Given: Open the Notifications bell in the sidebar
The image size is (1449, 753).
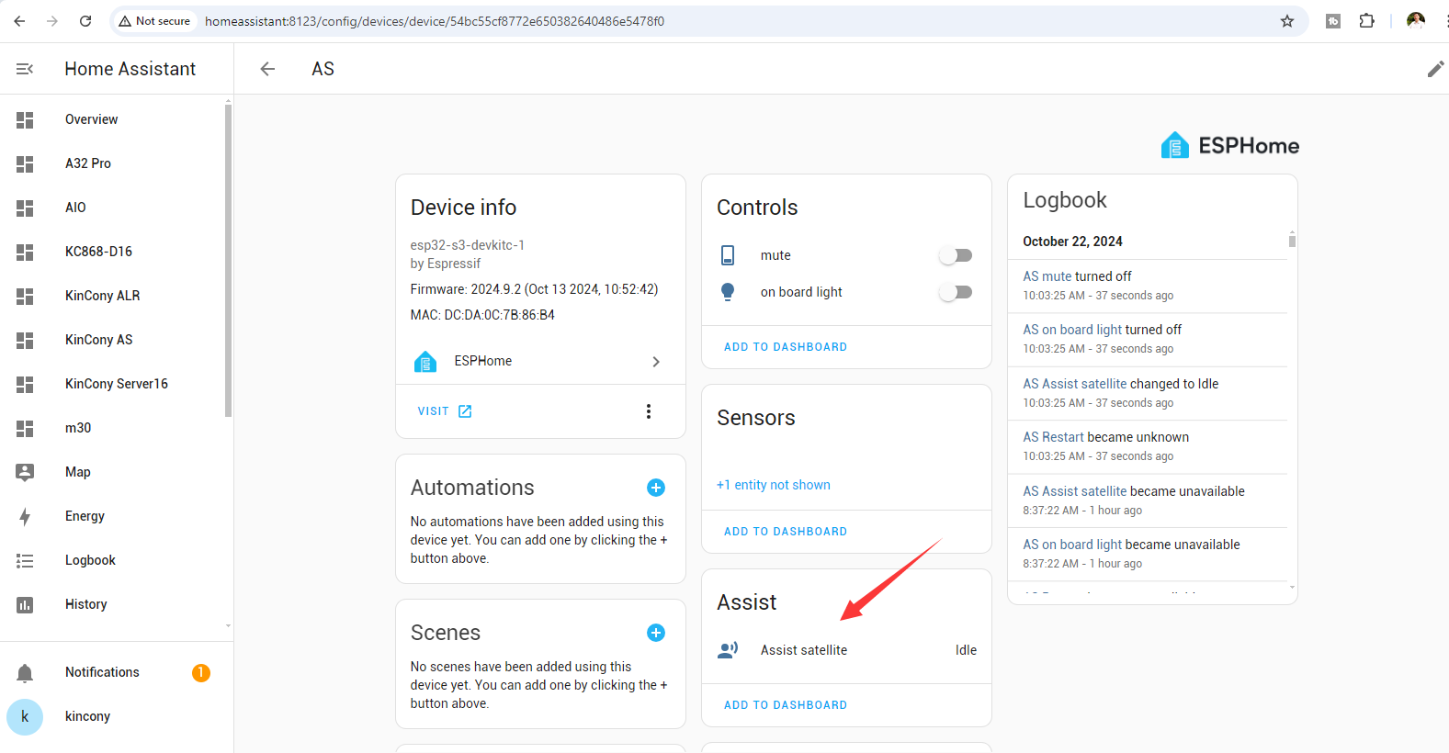Looking at the screenshot, I should [x=25, y=673].
